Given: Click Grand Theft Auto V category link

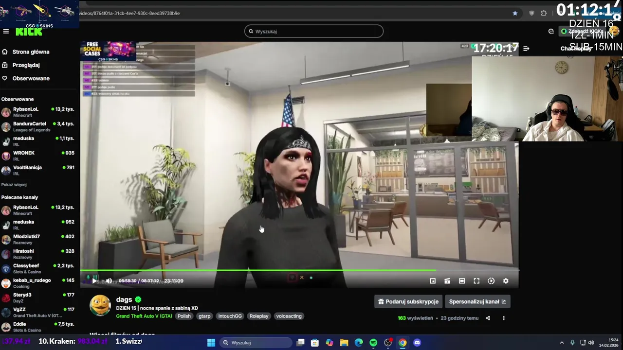Looking at the screenshot, I should click(x=144, y=316).
